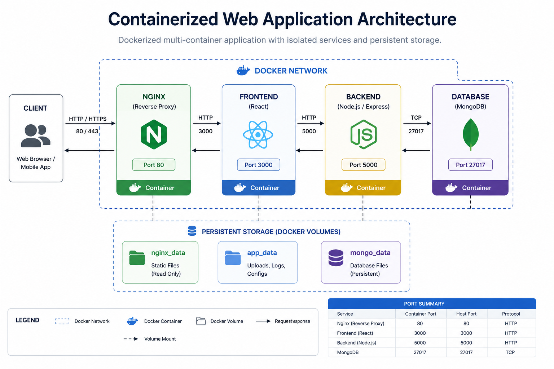This screenshot has height=369, width=554.
Task: Click legend dashed Docker Network box icon
Action: tap(62, 321)
